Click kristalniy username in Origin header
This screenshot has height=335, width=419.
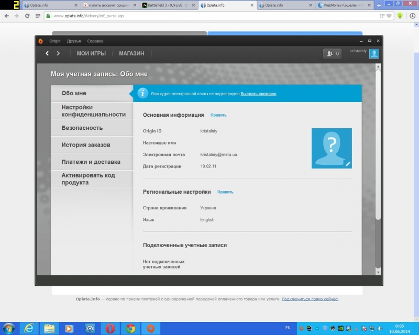(358, 51)
